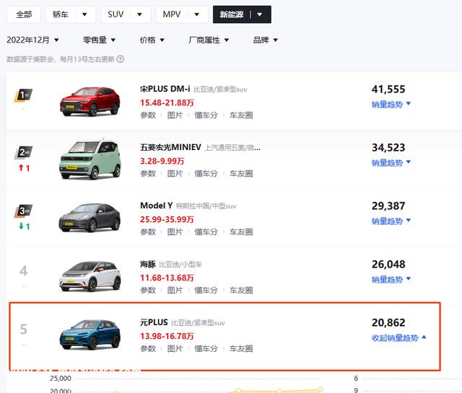462x393 pixels.
Task: Click 车友圈 under 元PLUS
Action: 241,348
